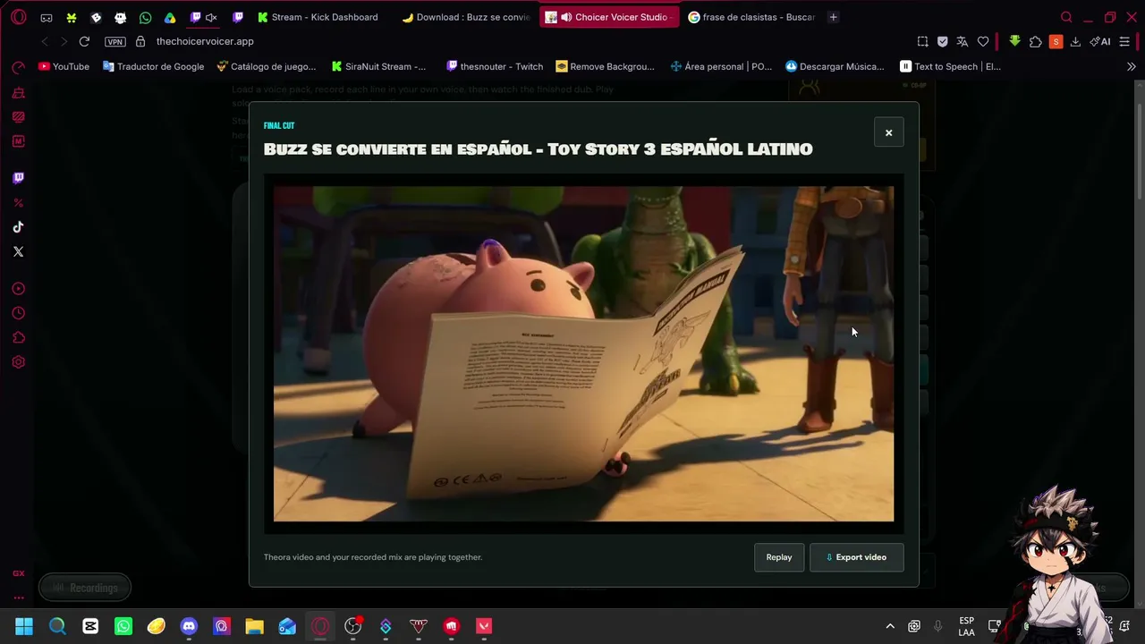
Task: Switch to the pinned Google Drive tab
Action: [x=170, y=17]
